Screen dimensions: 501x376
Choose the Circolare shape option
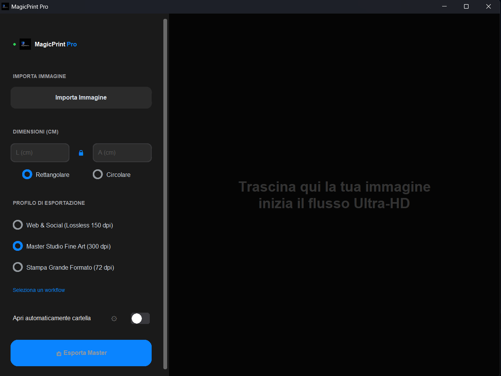tap(98, 174)
